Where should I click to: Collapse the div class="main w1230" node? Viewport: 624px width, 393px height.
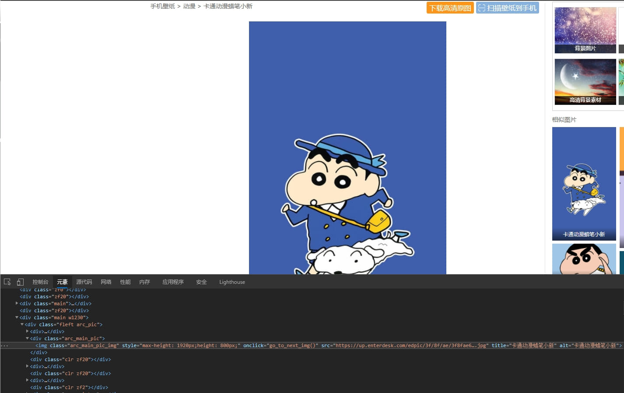coord(17,317)
